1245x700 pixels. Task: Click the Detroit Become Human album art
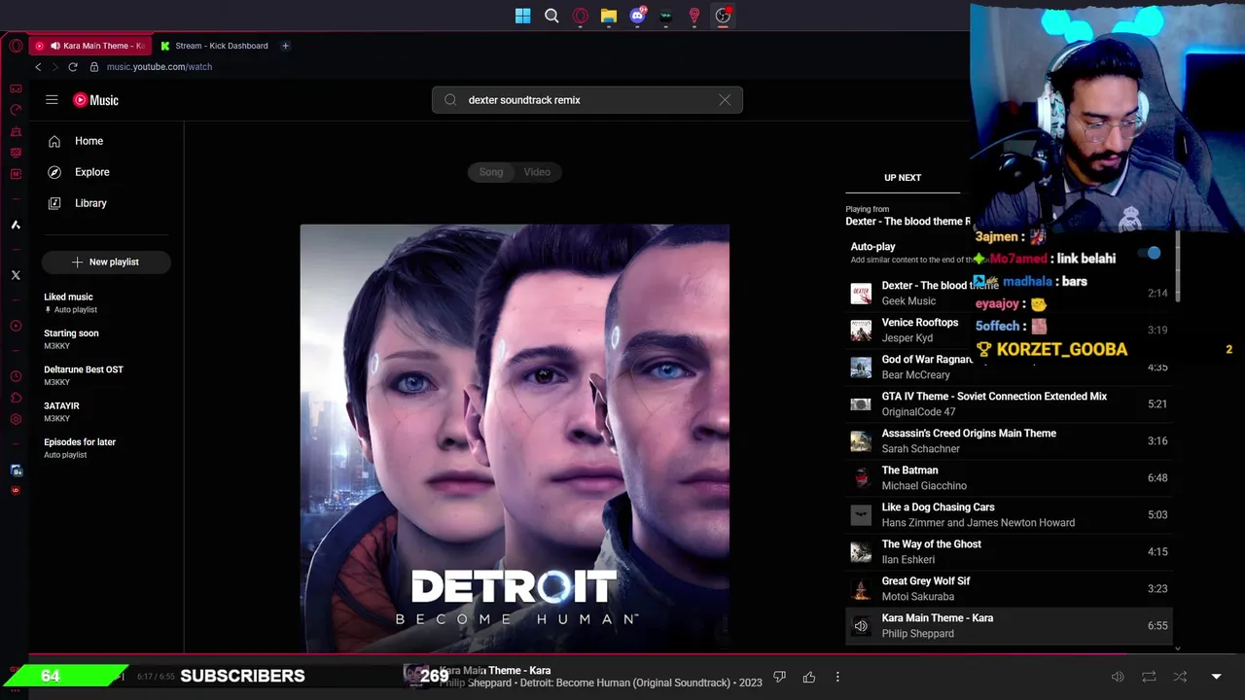pos(515,438)
